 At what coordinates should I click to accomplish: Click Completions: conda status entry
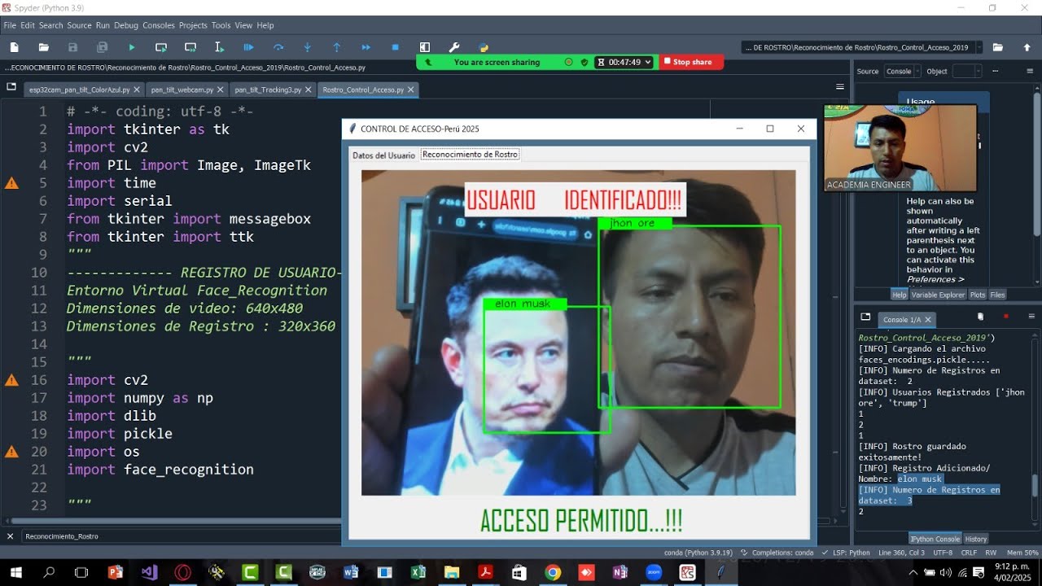click(x=777, y=553)
